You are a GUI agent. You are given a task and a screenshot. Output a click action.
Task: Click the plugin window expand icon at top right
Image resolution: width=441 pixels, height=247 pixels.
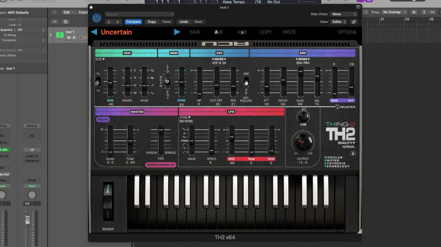[x=358, y=7]
